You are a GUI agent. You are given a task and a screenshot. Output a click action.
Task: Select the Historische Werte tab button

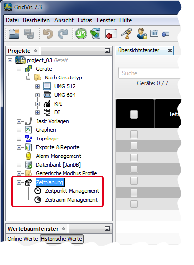pyautogui.click(x=61, y=239)
